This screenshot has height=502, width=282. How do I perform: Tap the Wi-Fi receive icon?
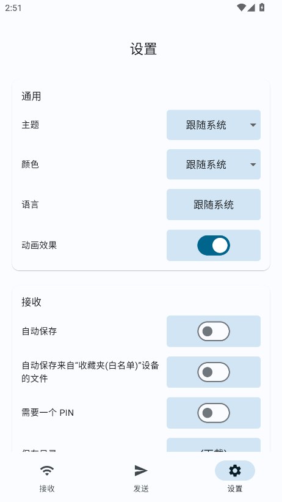tap(47, 470)
